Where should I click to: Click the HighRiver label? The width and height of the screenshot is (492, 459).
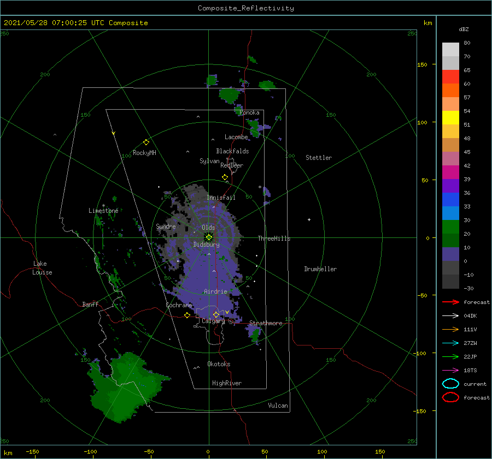[x=226, y=383]
